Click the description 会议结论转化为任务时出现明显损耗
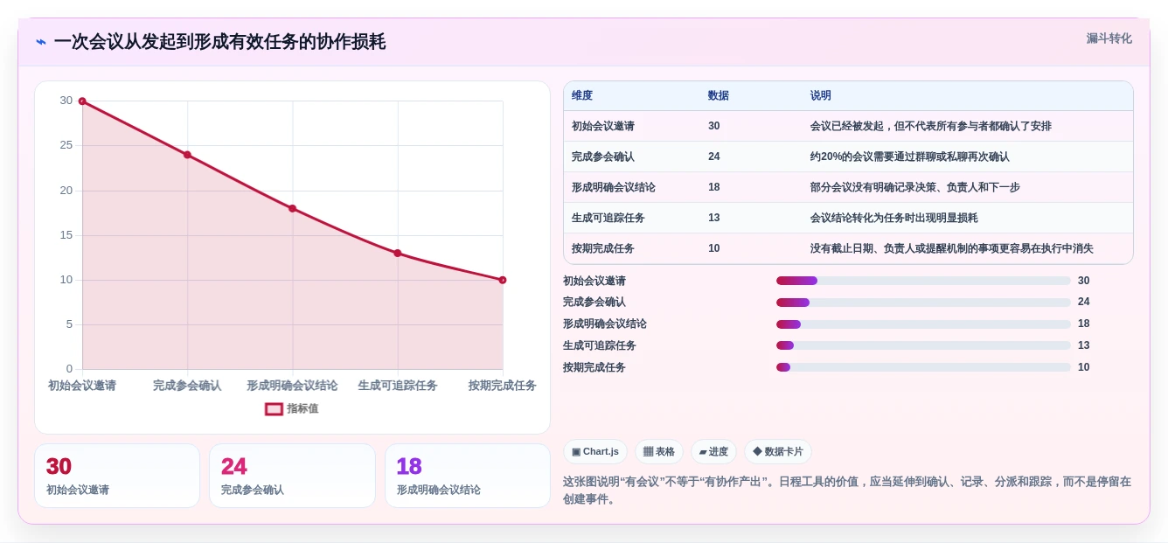The image size is (1168, 543). click(894, 218)
